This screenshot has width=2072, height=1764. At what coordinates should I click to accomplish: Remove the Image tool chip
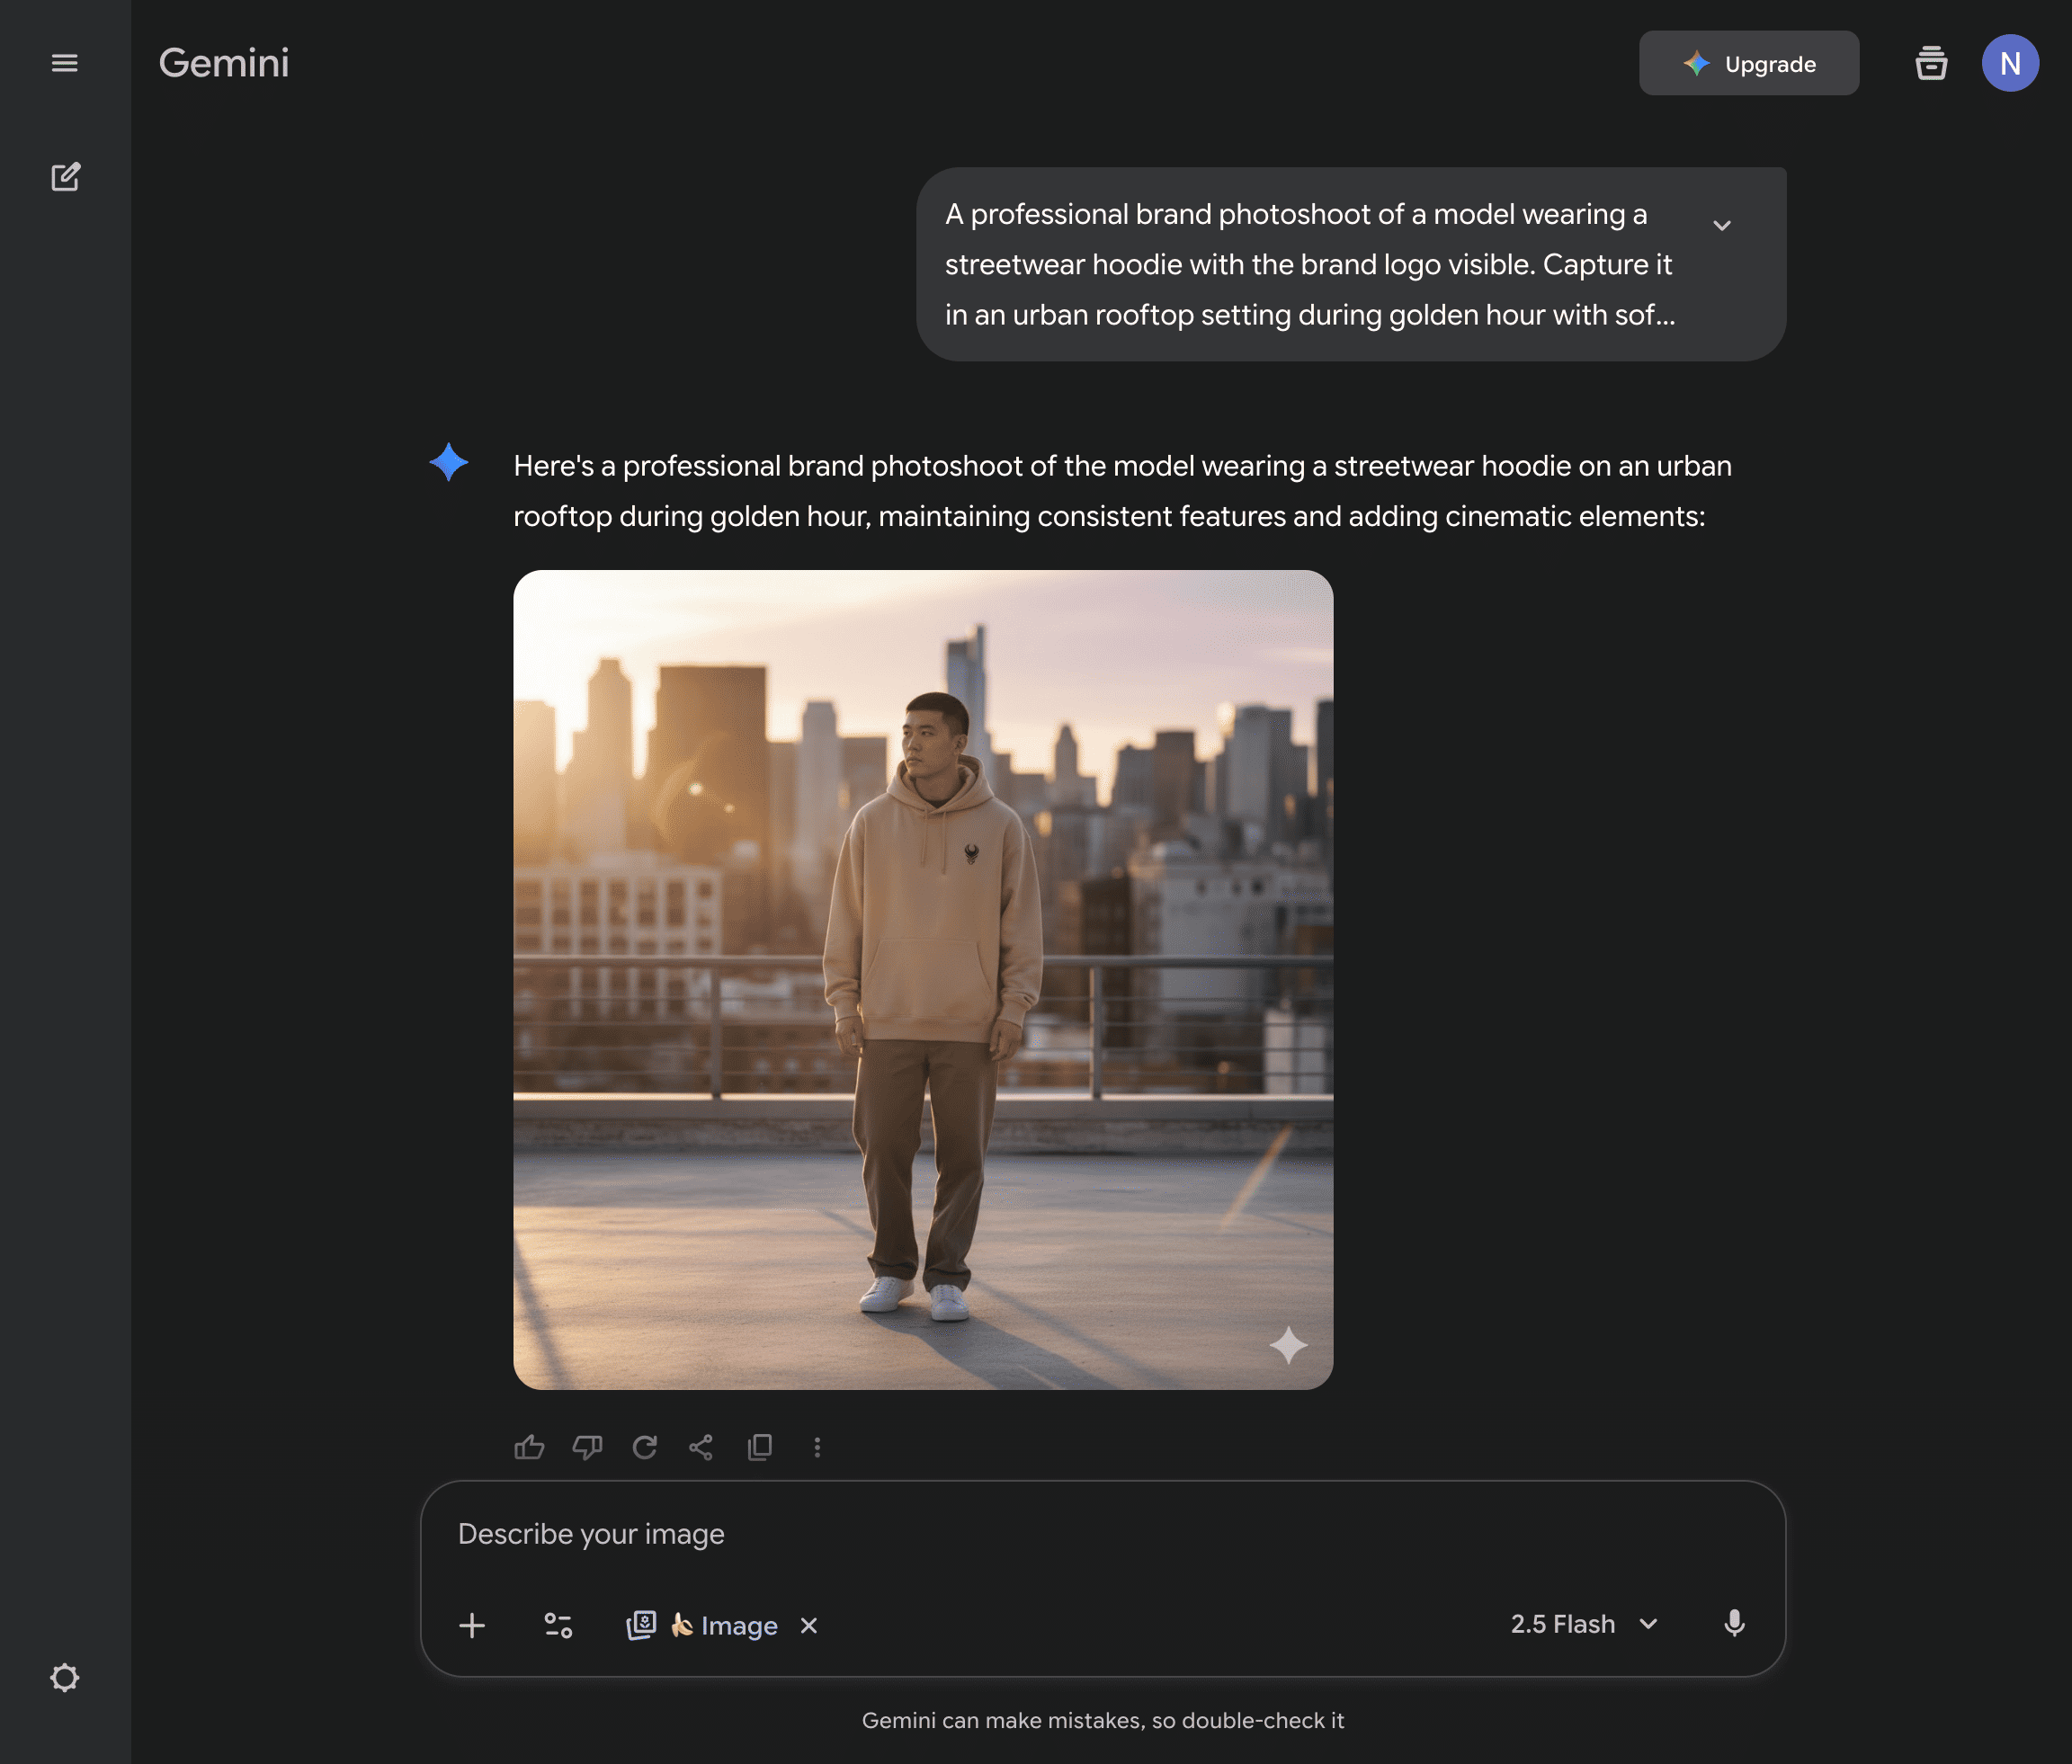[x=809, y=1625]
